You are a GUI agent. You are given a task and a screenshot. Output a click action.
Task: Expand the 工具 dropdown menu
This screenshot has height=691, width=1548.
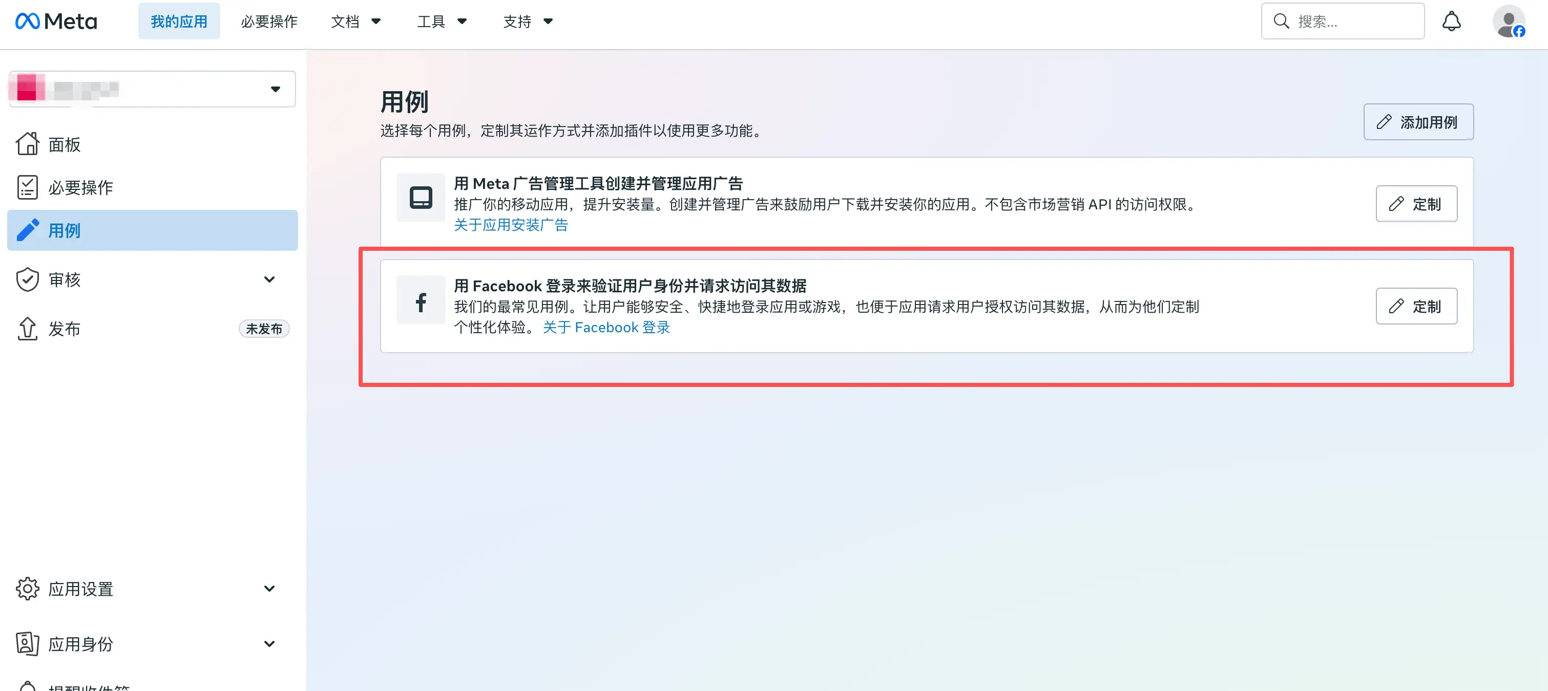click(442, 21)
